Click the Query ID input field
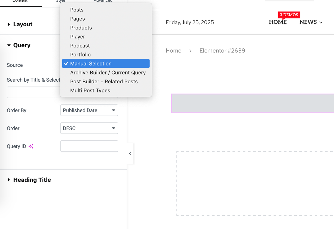The width and height of the screenshot is (334, 229). coord(89,146)
